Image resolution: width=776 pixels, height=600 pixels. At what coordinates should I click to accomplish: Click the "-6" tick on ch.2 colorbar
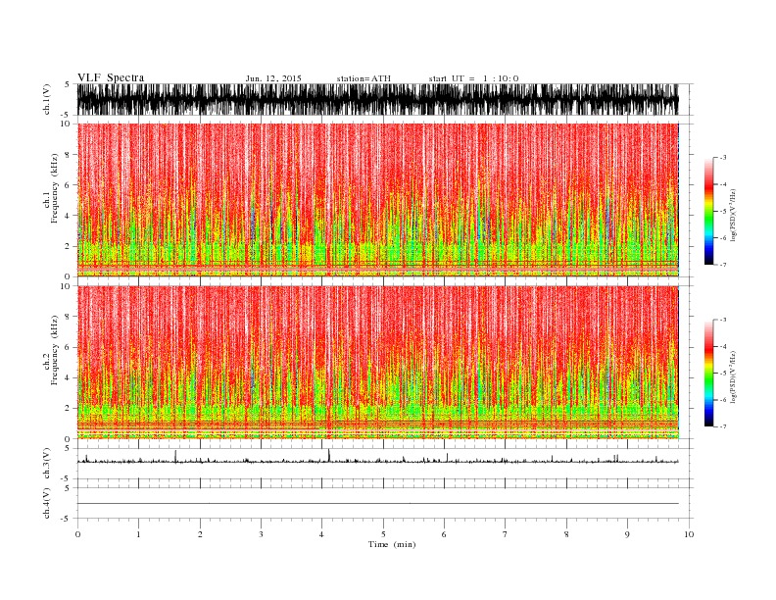723,399
